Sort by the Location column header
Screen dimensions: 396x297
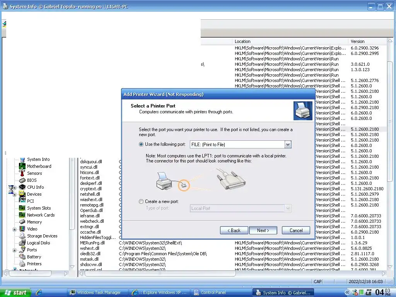[290, 41]
